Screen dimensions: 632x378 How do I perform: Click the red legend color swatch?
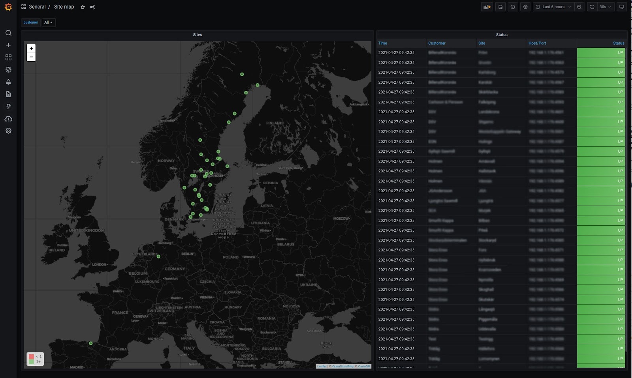[31, 357]
